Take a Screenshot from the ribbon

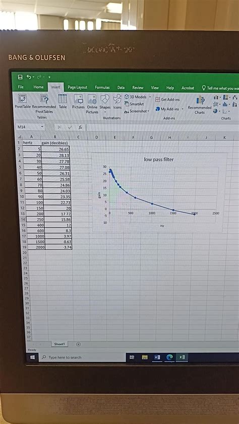pos(136,111)
